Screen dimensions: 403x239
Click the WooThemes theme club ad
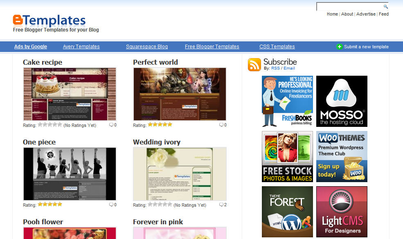pyautogui.click(x=342, y=156)
